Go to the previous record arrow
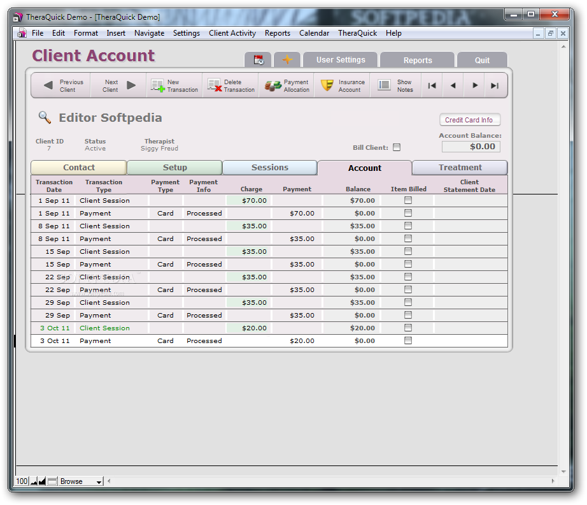Viewport: 587px width, 505px height. [453, 85]
